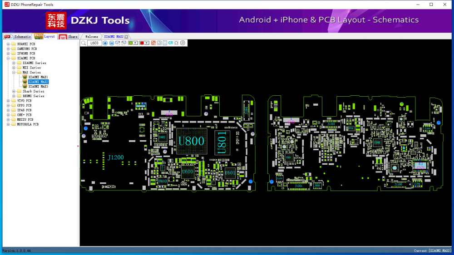
Task: Expand the ONE+ PCB tree node
Action: click(x=8, y=115)
